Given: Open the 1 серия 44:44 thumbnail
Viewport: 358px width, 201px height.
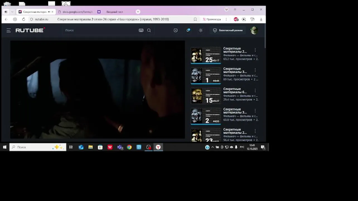Looking at the screenshot, I should point(206,75).
